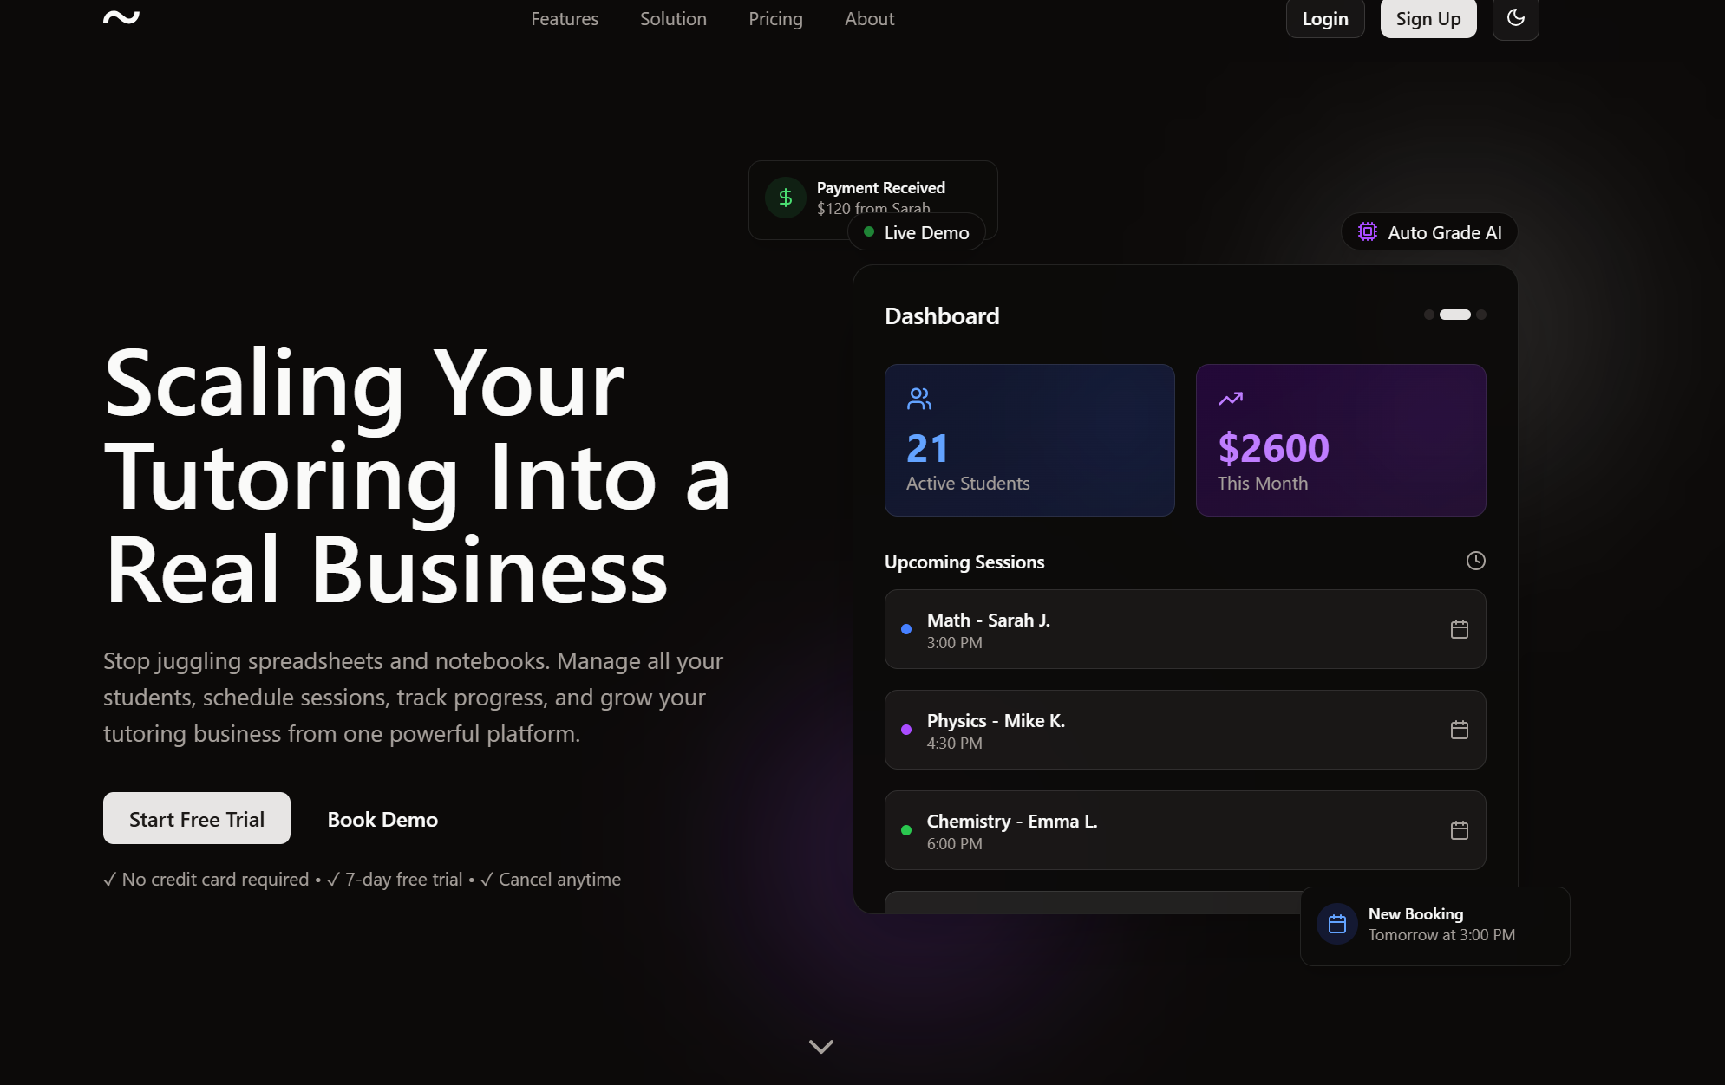Select the first dashboard carousel dot
Viewport: 1725px width, 1085px height.
1428,315
